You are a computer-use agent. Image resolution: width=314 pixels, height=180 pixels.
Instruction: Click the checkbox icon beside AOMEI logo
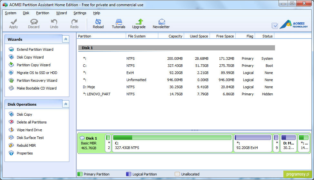[275, 26]
